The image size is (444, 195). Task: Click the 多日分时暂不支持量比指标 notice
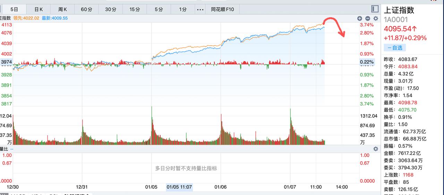click(x=186, y=168)
